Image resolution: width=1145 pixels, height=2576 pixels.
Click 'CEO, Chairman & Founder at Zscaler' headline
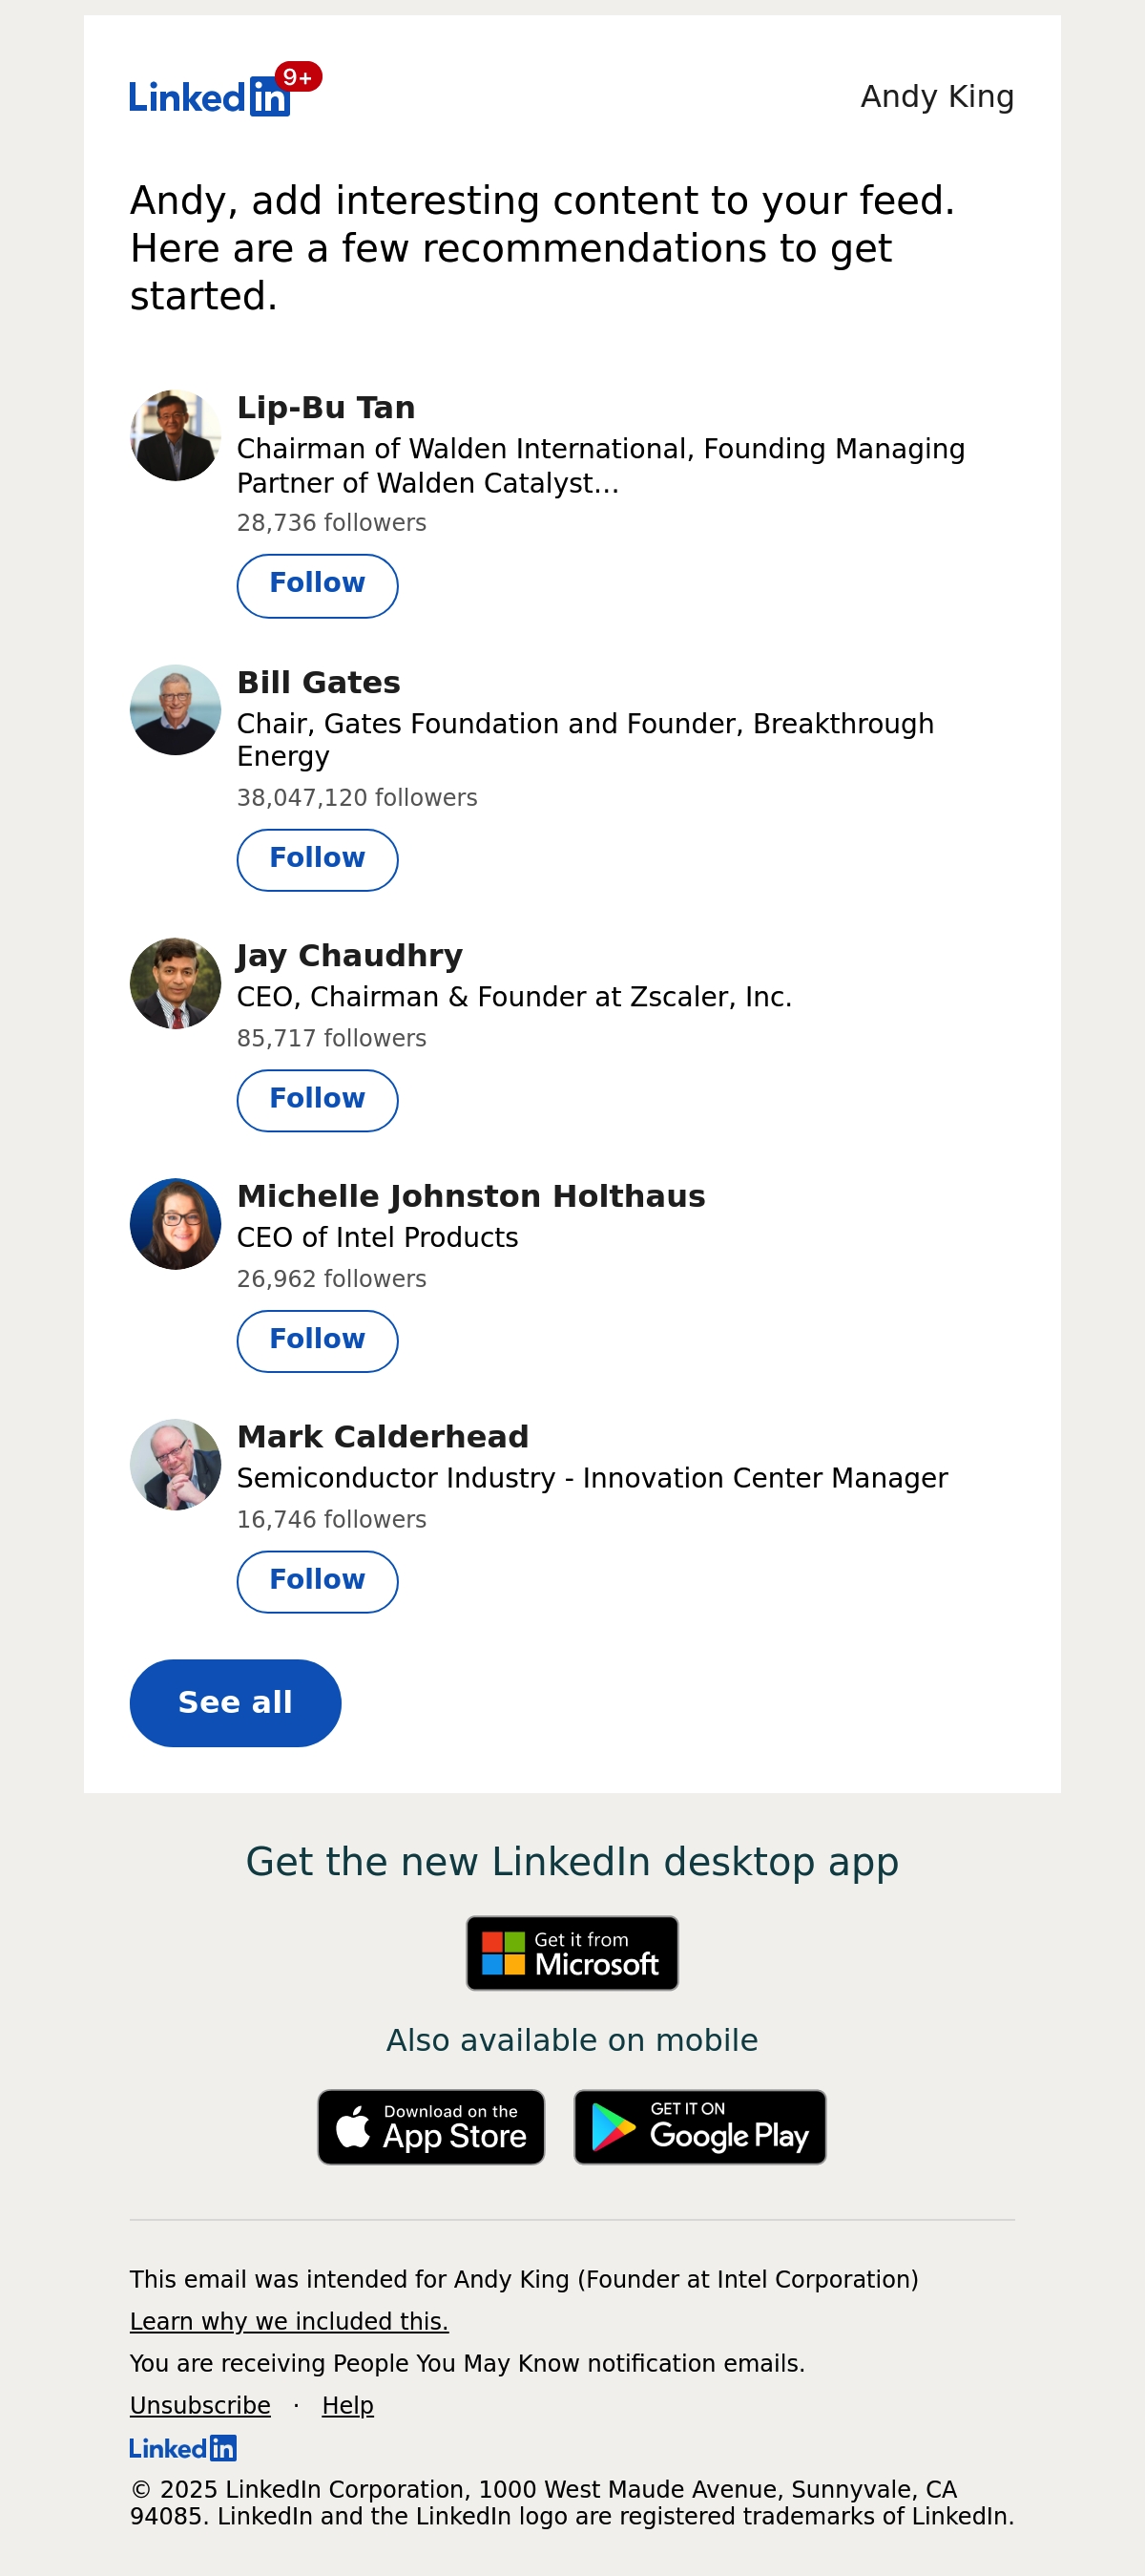pos(514,997)
